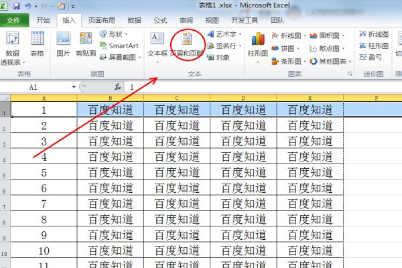Image resolution: width=402 pixels, height=268 pixels.
Task: Open the Customize Quick Access Toolbar dropdown
Action: pos(73,7)
